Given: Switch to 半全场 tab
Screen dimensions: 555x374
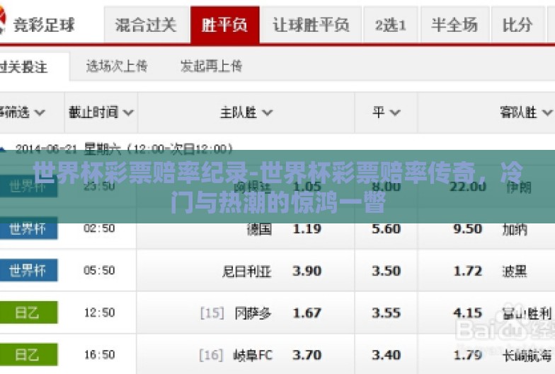Looking at the screenshot, I should [x=454, y=25].
